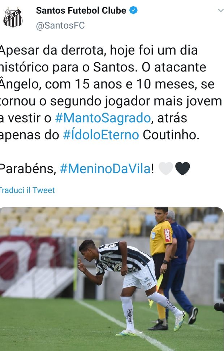Click Traduci il Tweet link
224x351 pixels.
click(x=27, y=190)
